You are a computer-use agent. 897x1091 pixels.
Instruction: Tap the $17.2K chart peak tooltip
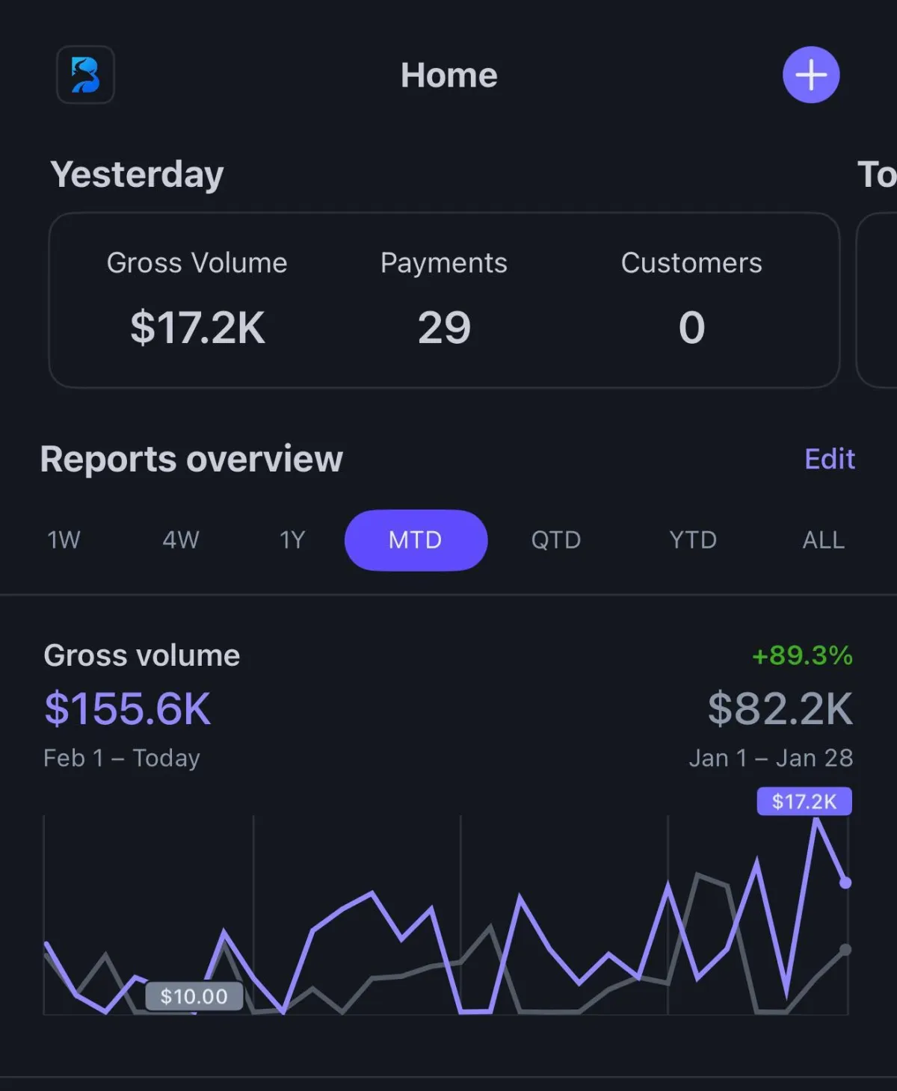pos(804,801)
